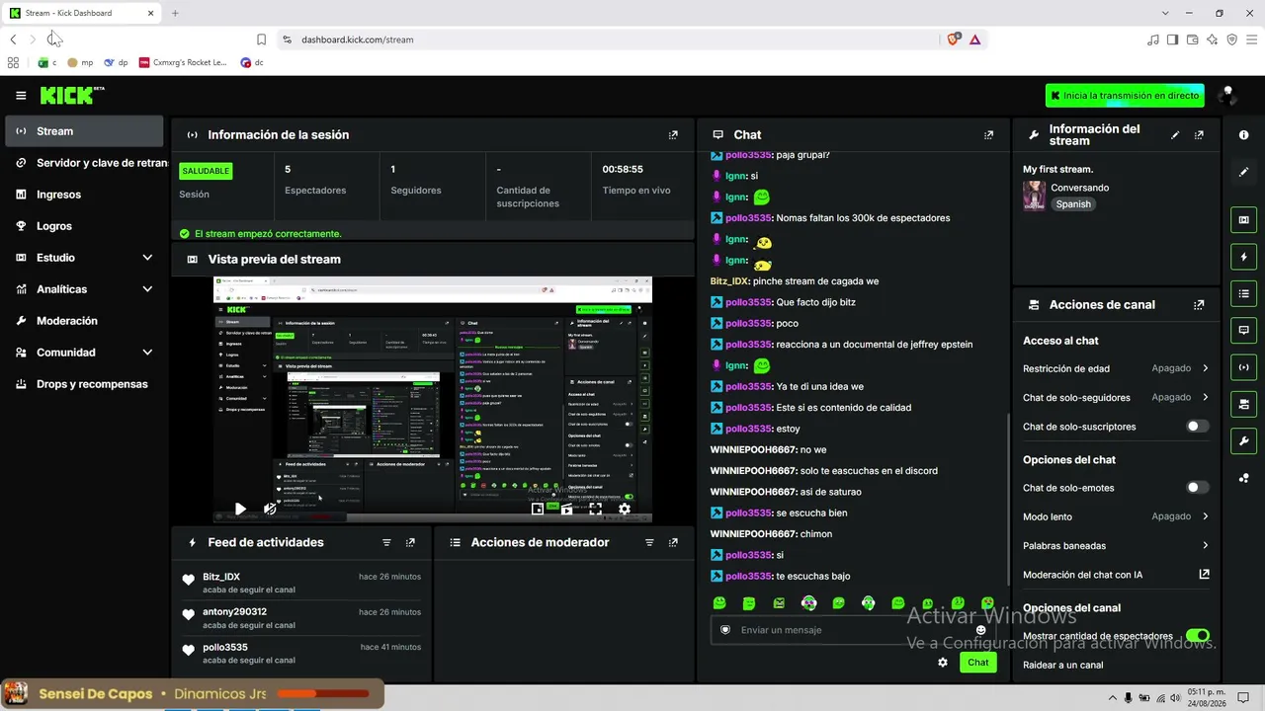This screenshot has height=711, width=1265.
Task: Toggle Chat de solo-emotes switch
Action: pyautogui.click(x=1197, y=488)
